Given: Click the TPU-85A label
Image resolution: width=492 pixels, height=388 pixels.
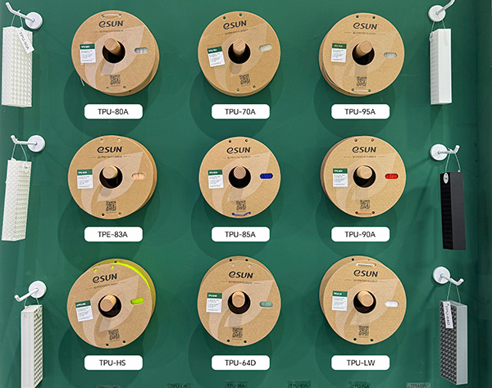Looking at the screenshot, I should (240, 234).
